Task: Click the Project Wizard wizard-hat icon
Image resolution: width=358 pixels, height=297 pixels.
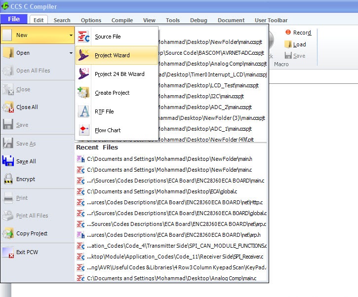Action: (x=83, y=55)
